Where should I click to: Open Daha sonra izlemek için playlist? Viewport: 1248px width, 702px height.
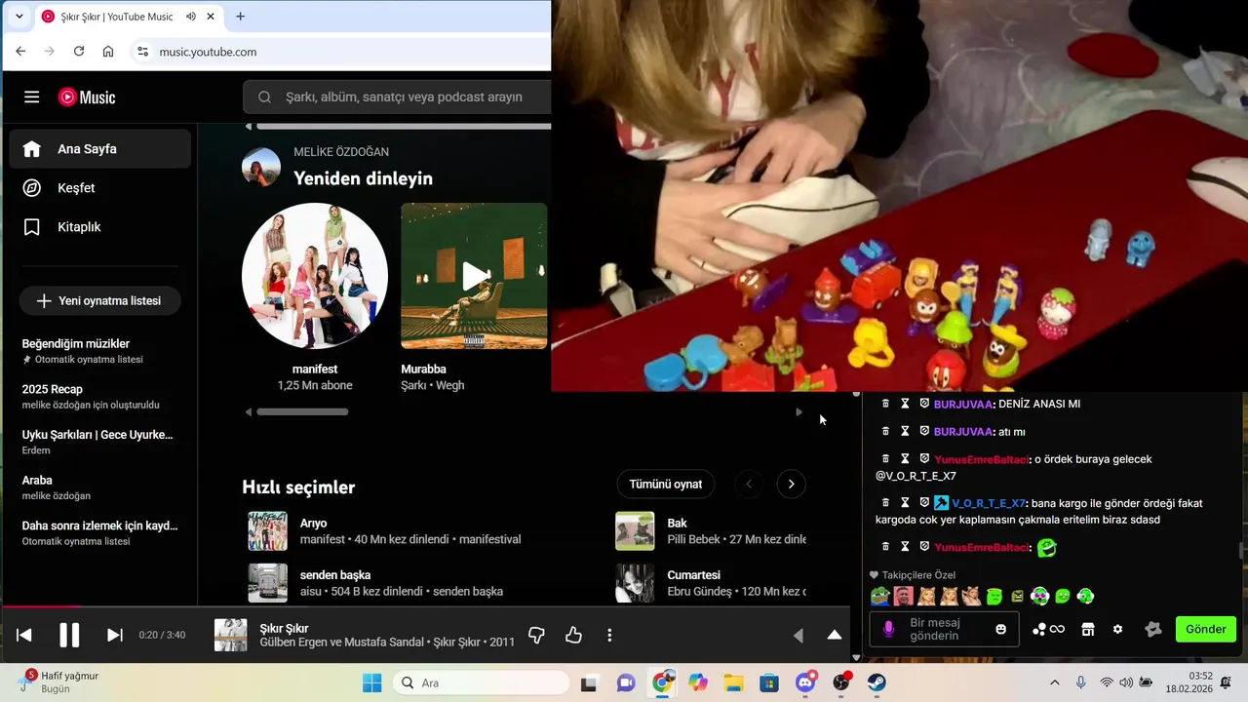[x=99, y=532]
